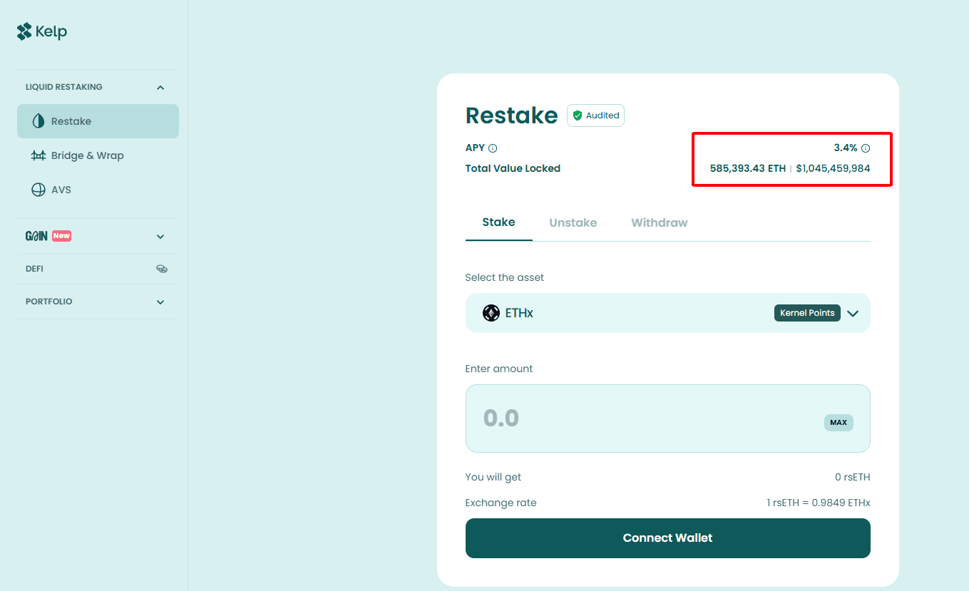The width and height of the screenshot is (969, 591).
Task: Focus the amount input showing 0.0
Action: click(668, 418)
